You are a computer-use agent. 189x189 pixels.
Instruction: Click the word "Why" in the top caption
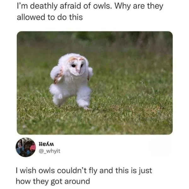point(122,7)
